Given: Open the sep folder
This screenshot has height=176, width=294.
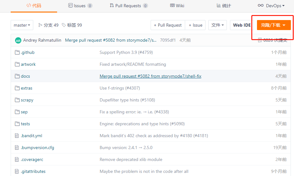Looking at the screenshot, I should click(24, 112).
